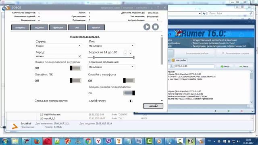This screenshot has height=145, width=258.
Task: Open the функции section
Action: click(x=58, y=27)
